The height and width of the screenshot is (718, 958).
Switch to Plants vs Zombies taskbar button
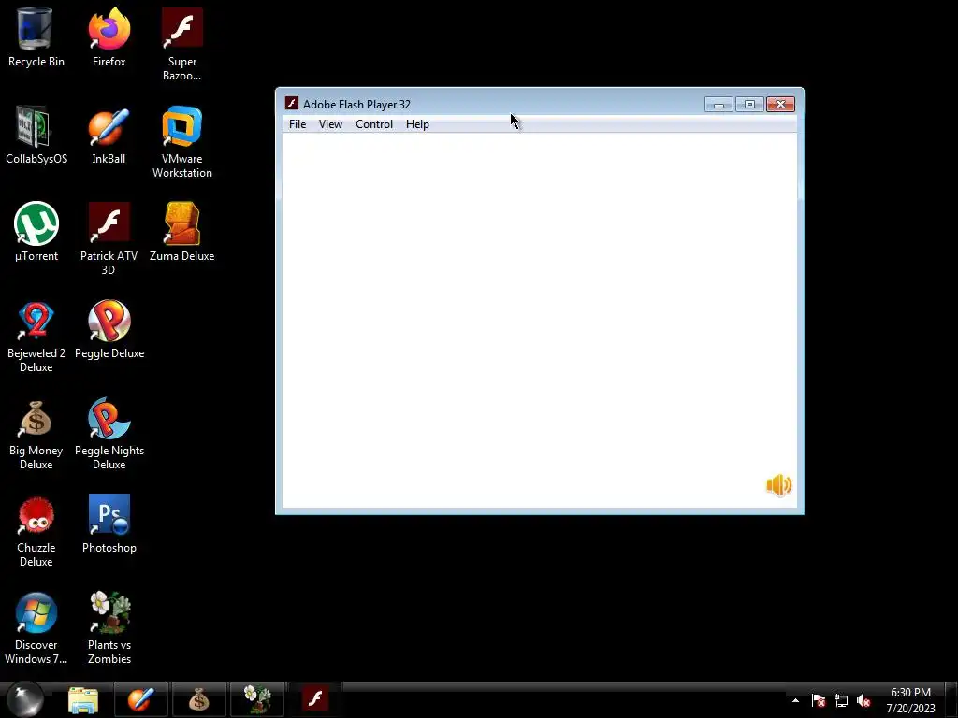point(256,700)
